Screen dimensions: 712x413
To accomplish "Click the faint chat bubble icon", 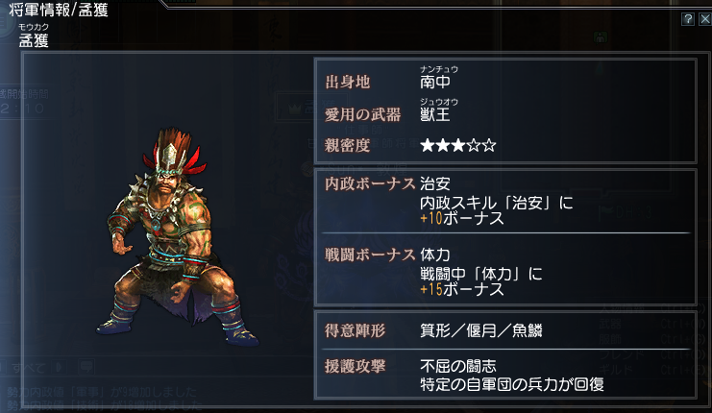I will (86, 366).
